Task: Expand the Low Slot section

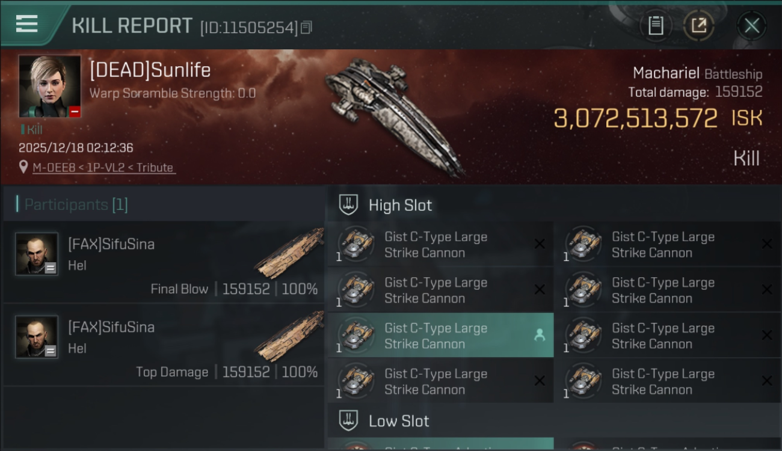Action: pos(399,421)
